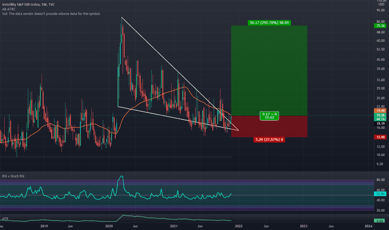Select the green profit zone of long position
The height and width of the screenshot is (230, 389).
tap(269, 70)
